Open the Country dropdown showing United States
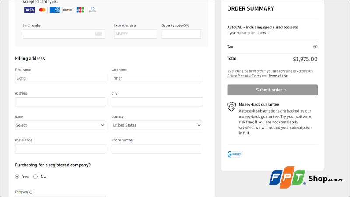 click(157, 125)
